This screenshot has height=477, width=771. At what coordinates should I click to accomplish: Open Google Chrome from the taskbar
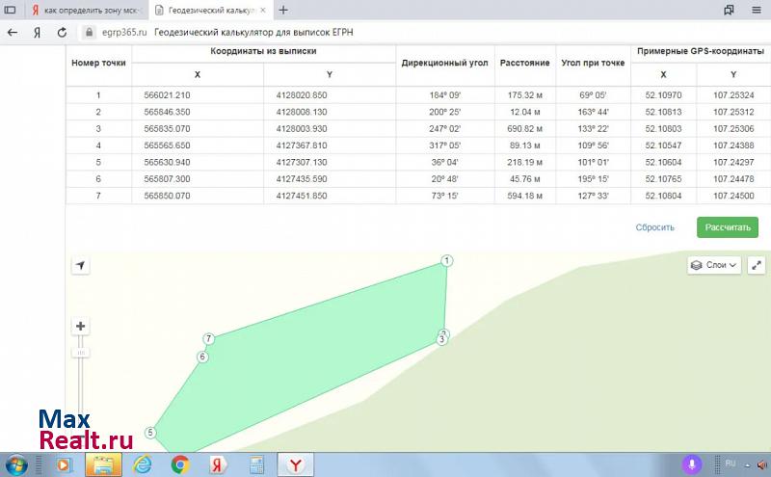tap(180, 464)
